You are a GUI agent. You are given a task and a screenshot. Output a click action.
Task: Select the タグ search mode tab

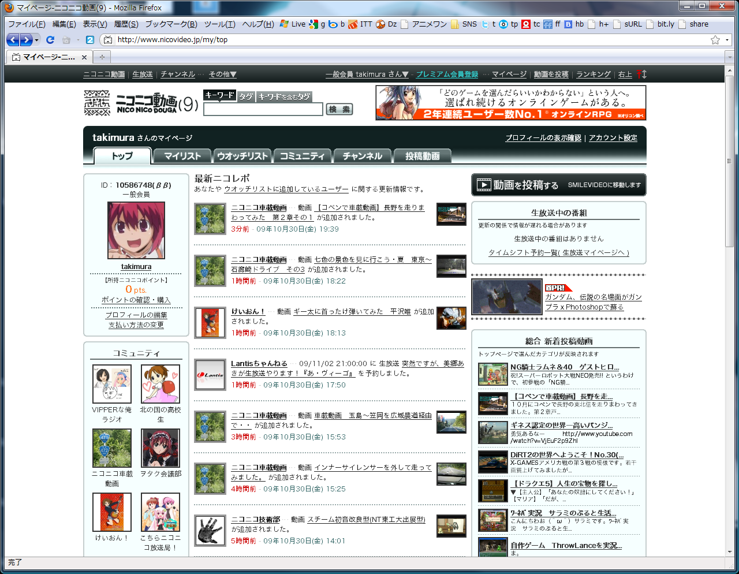(x=246, y=96)
